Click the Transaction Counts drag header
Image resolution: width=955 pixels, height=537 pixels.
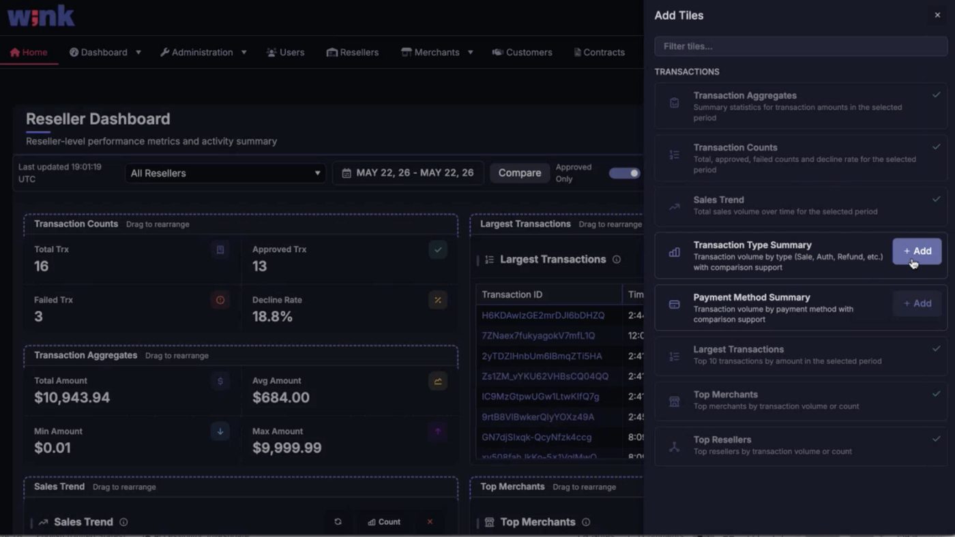[x=240, y=224]
